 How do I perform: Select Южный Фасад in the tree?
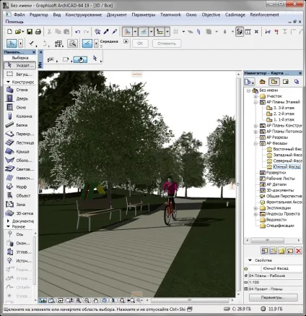tap(287, 166)
